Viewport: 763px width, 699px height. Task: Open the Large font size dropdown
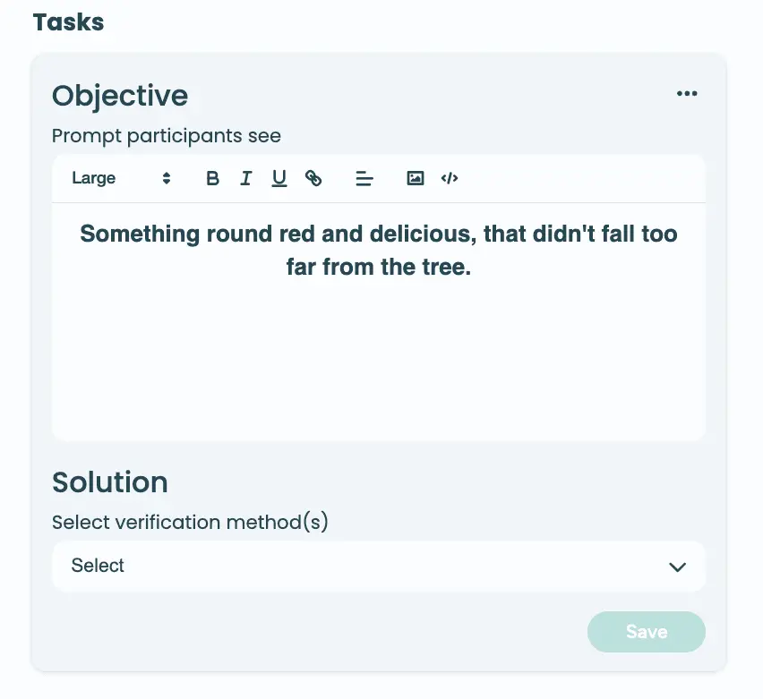tap(94, 178)
